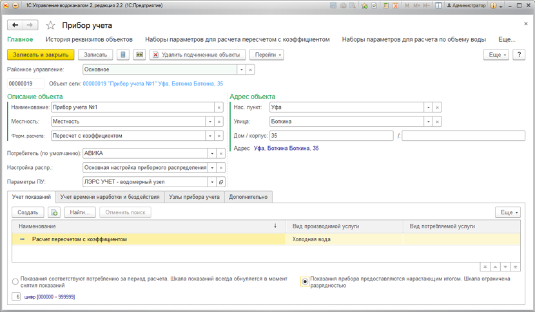Viewport: 535px width, 312px height.
Task: Click the Удалить подчиненные объекты button
Action: [x=197, y=55]
